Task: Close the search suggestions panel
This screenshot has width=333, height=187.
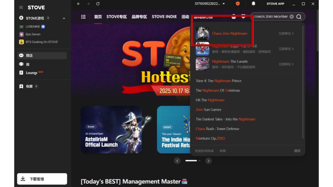Action: click(x=297, y=151)
